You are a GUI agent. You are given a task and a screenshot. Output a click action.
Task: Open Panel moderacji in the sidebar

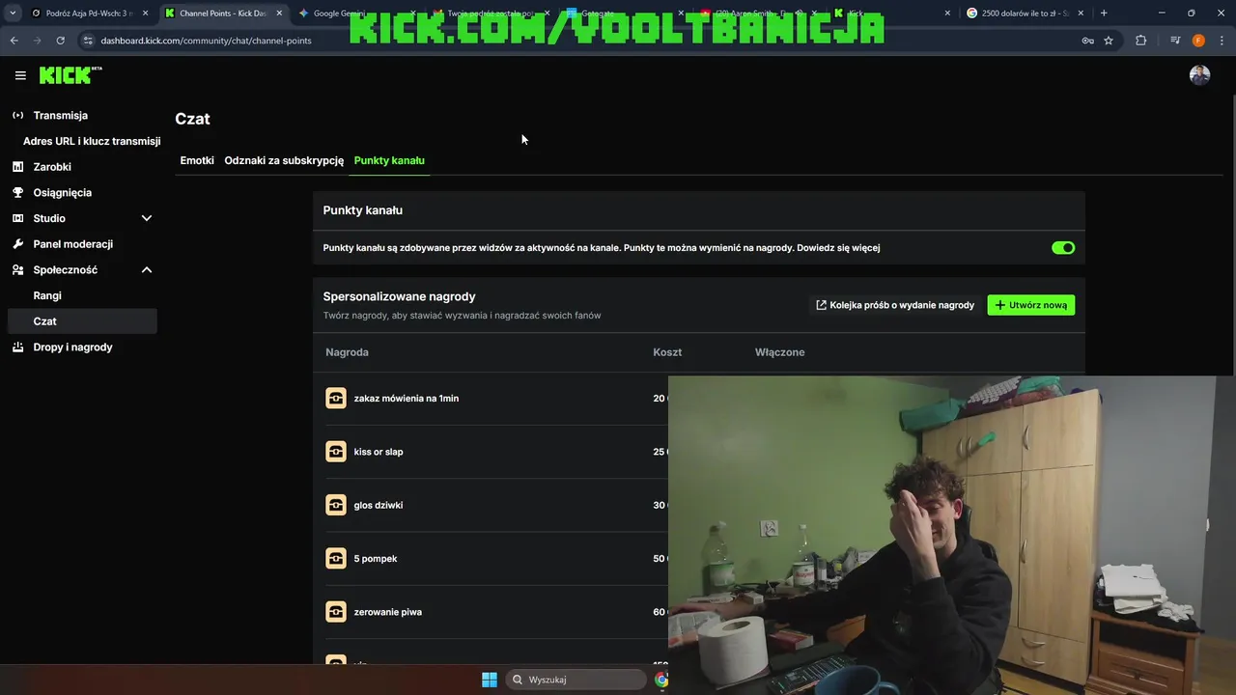[x=72, y=244]
